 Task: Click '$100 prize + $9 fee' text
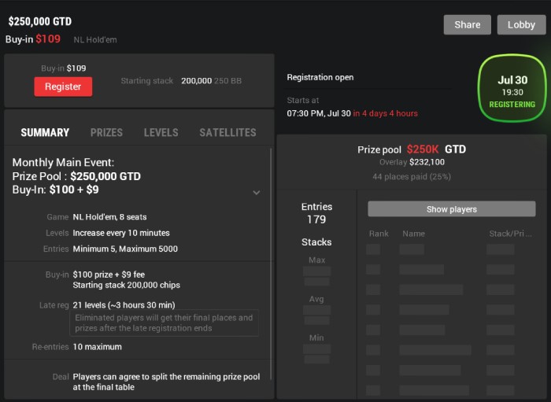point(109,275)
